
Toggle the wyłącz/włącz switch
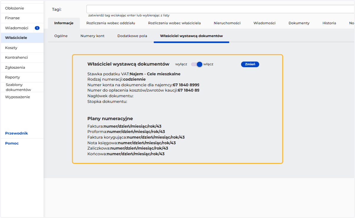click(x=196, y=64)
